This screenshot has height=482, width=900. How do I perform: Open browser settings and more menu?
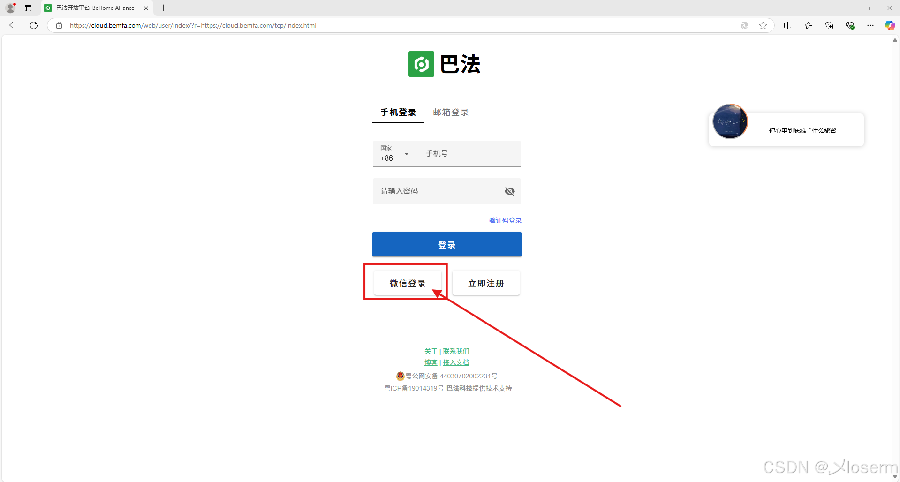870,25
